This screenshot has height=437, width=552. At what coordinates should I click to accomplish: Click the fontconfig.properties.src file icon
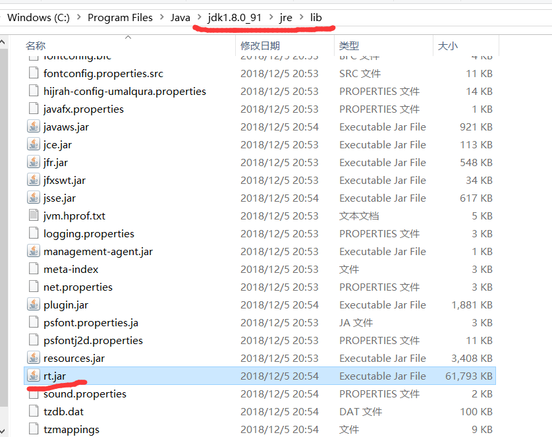pos(34,73)
